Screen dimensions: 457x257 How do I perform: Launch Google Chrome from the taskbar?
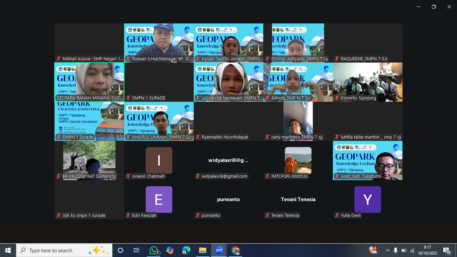236,250
